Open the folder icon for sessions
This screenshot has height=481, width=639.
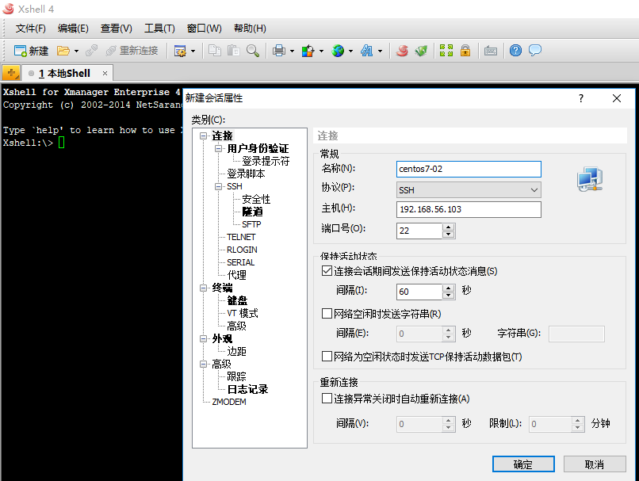pos(63,51)
